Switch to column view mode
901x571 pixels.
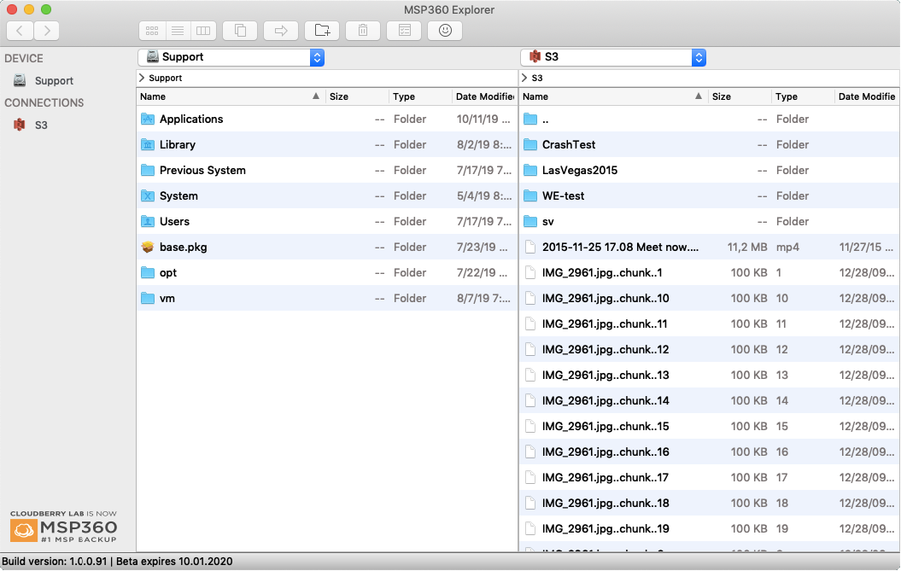tap(202, 31)
